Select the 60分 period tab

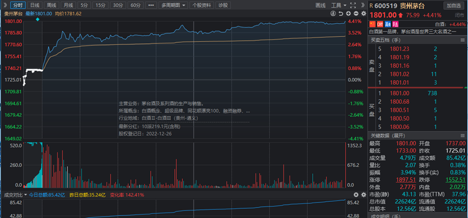(135, 5)
